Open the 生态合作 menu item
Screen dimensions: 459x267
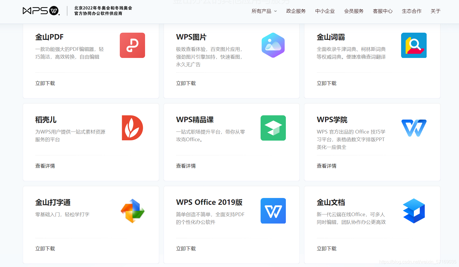412,11
